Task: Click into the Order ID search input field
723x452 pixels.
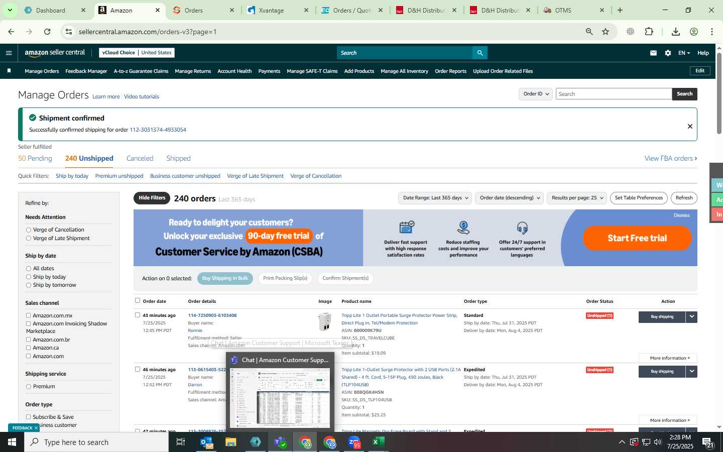Action: pyautogui.click(x=614, y=94)
